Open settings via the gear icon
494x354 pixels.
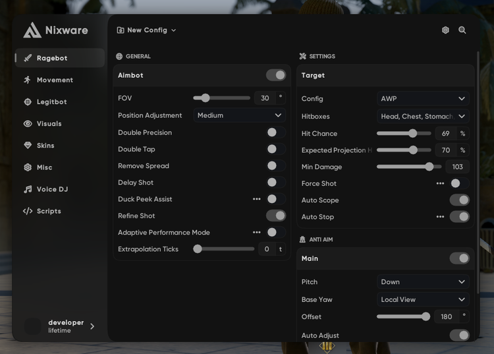445,30
